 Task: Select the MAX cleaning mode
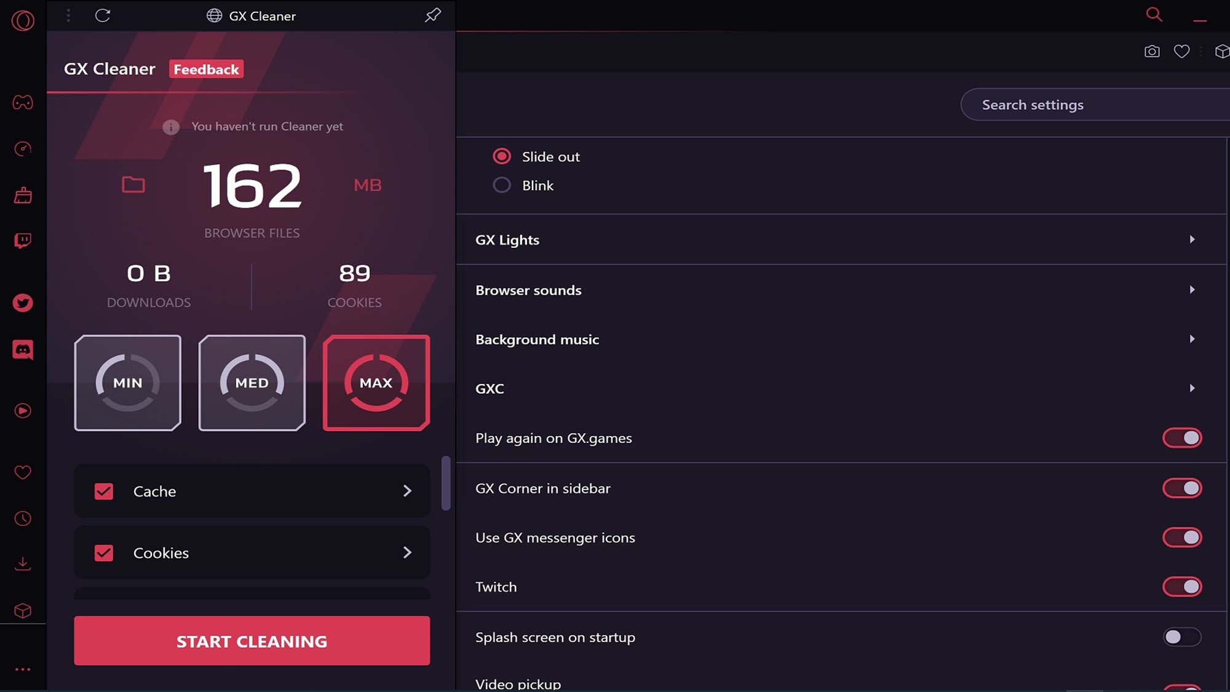click(376, 383)
